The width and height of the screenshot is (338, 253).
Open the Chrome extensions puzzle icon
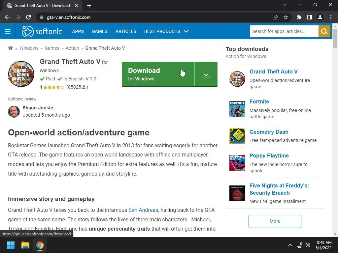pyautogui.click(x=299, y=17)
